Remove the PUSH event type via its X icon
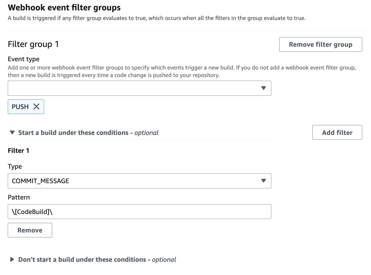Screen dimensions: 371x275 point(36,106)
